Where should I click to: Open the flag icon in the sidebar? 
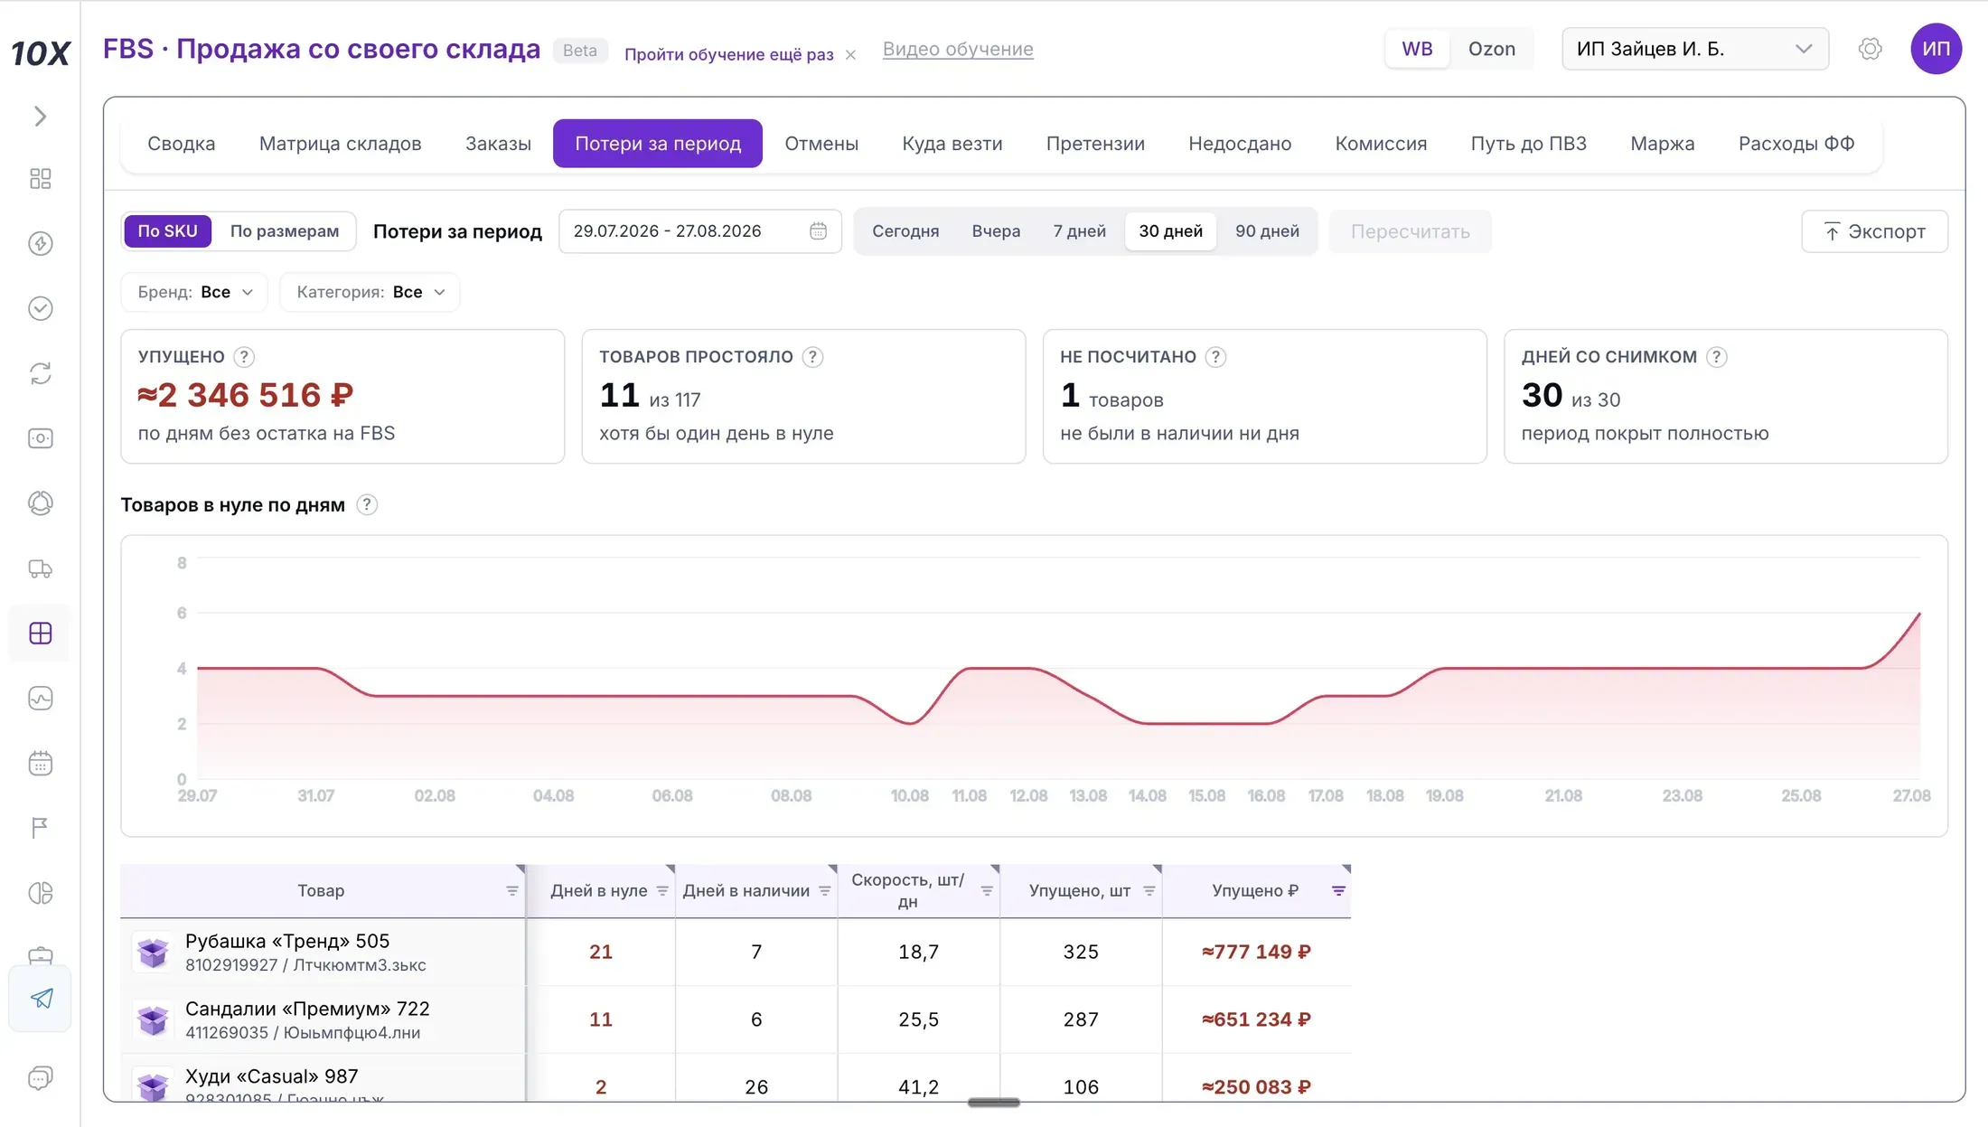click(x=40, y=828)
